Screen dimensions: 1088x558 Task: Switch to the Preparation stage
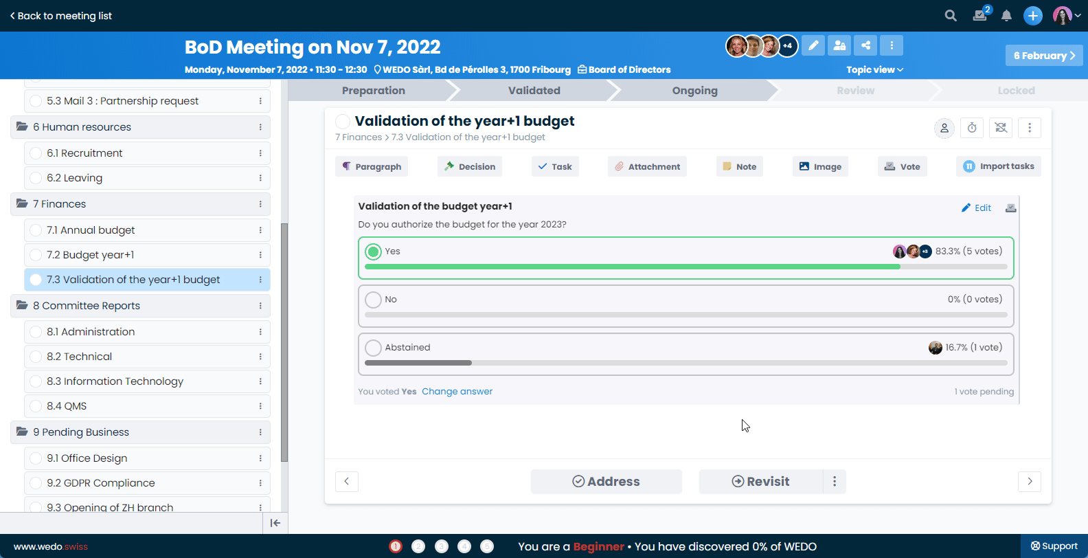pyautogui.click(x=374, y=90)
